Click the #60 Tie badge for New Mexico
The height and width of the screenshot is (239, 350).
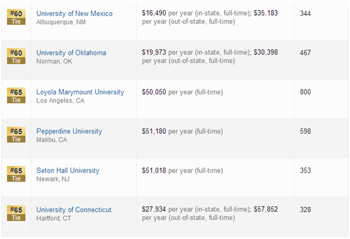point(16,17)
